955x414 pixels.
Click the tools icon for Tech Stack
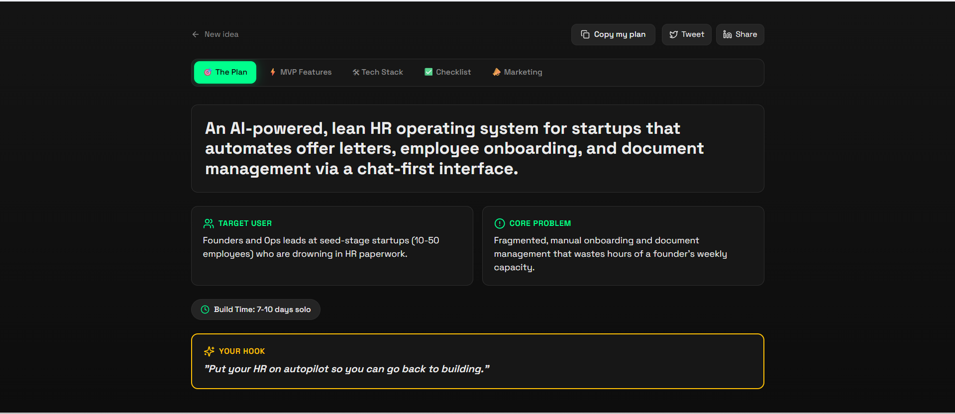click(356, 72)
